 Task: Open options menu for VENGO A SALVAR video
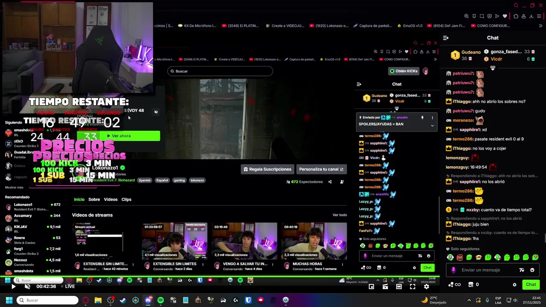(x=273, y=264)
